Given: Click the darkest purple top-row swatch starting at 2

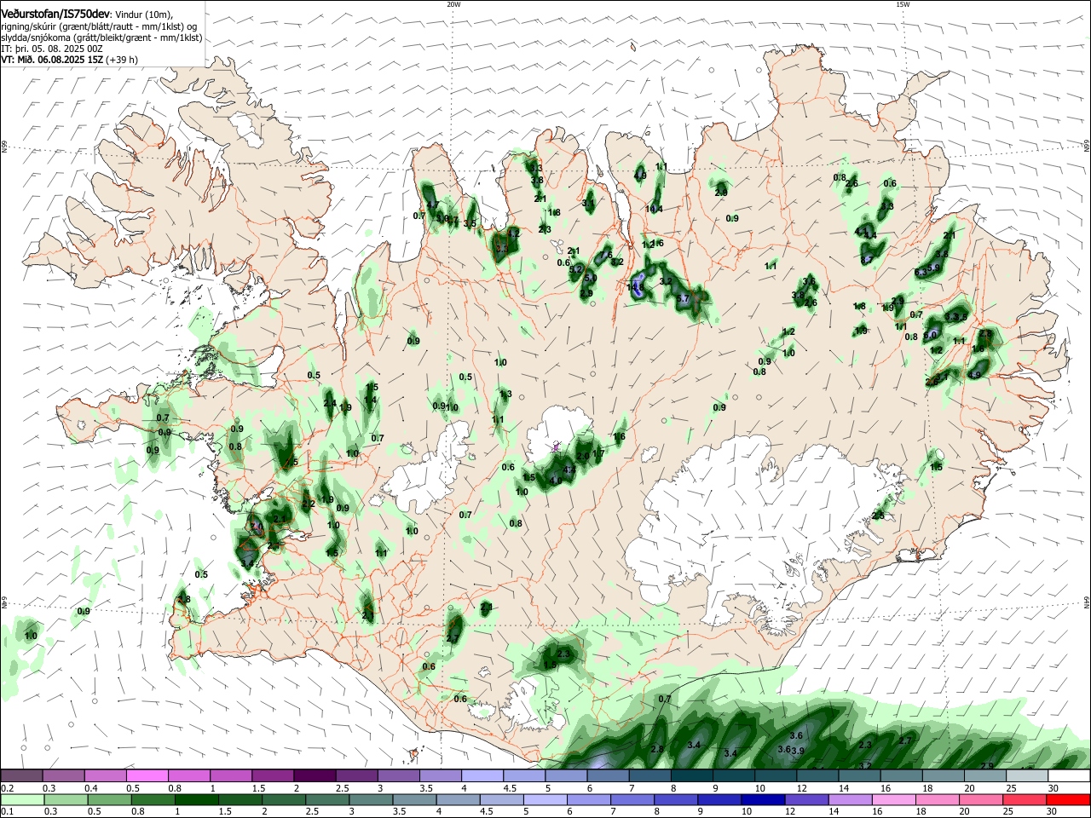Looking at the screenshot, I should tap(315, 776).
